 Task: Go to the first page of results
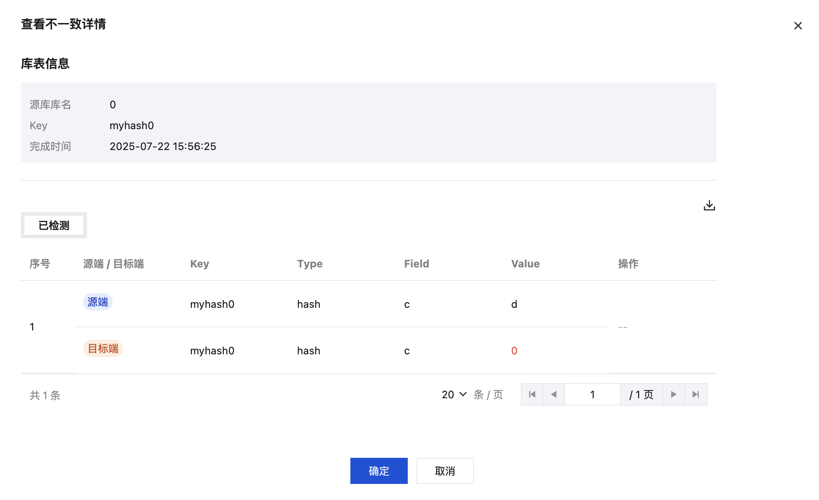(532, 394)
